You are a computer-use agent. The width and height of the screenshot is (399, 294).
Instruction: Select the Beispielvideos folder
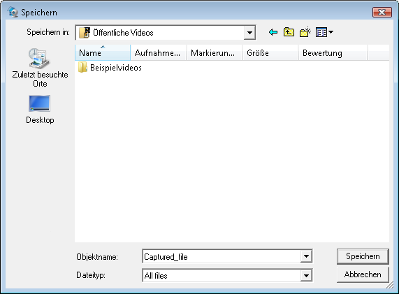(110, 68)
